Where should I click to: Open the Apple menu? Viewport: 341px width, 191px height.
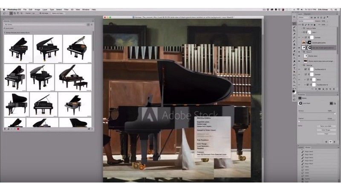point(4,9)
